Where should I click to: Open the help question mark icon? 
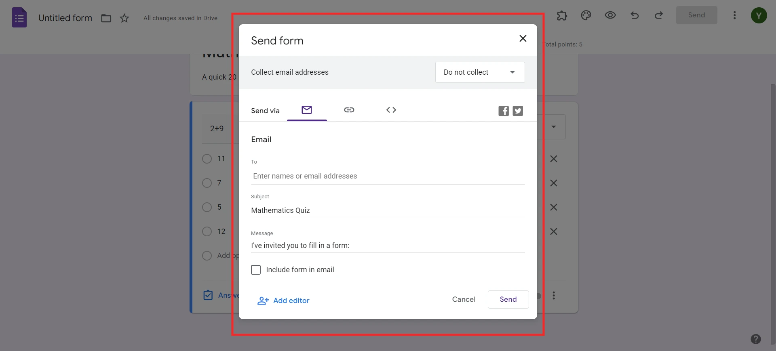[x=756, y=339]
